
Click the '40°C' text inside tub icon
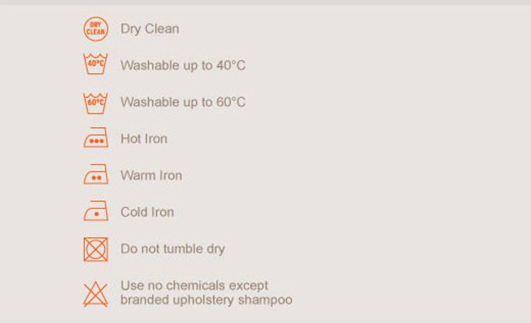click(96, 63)
